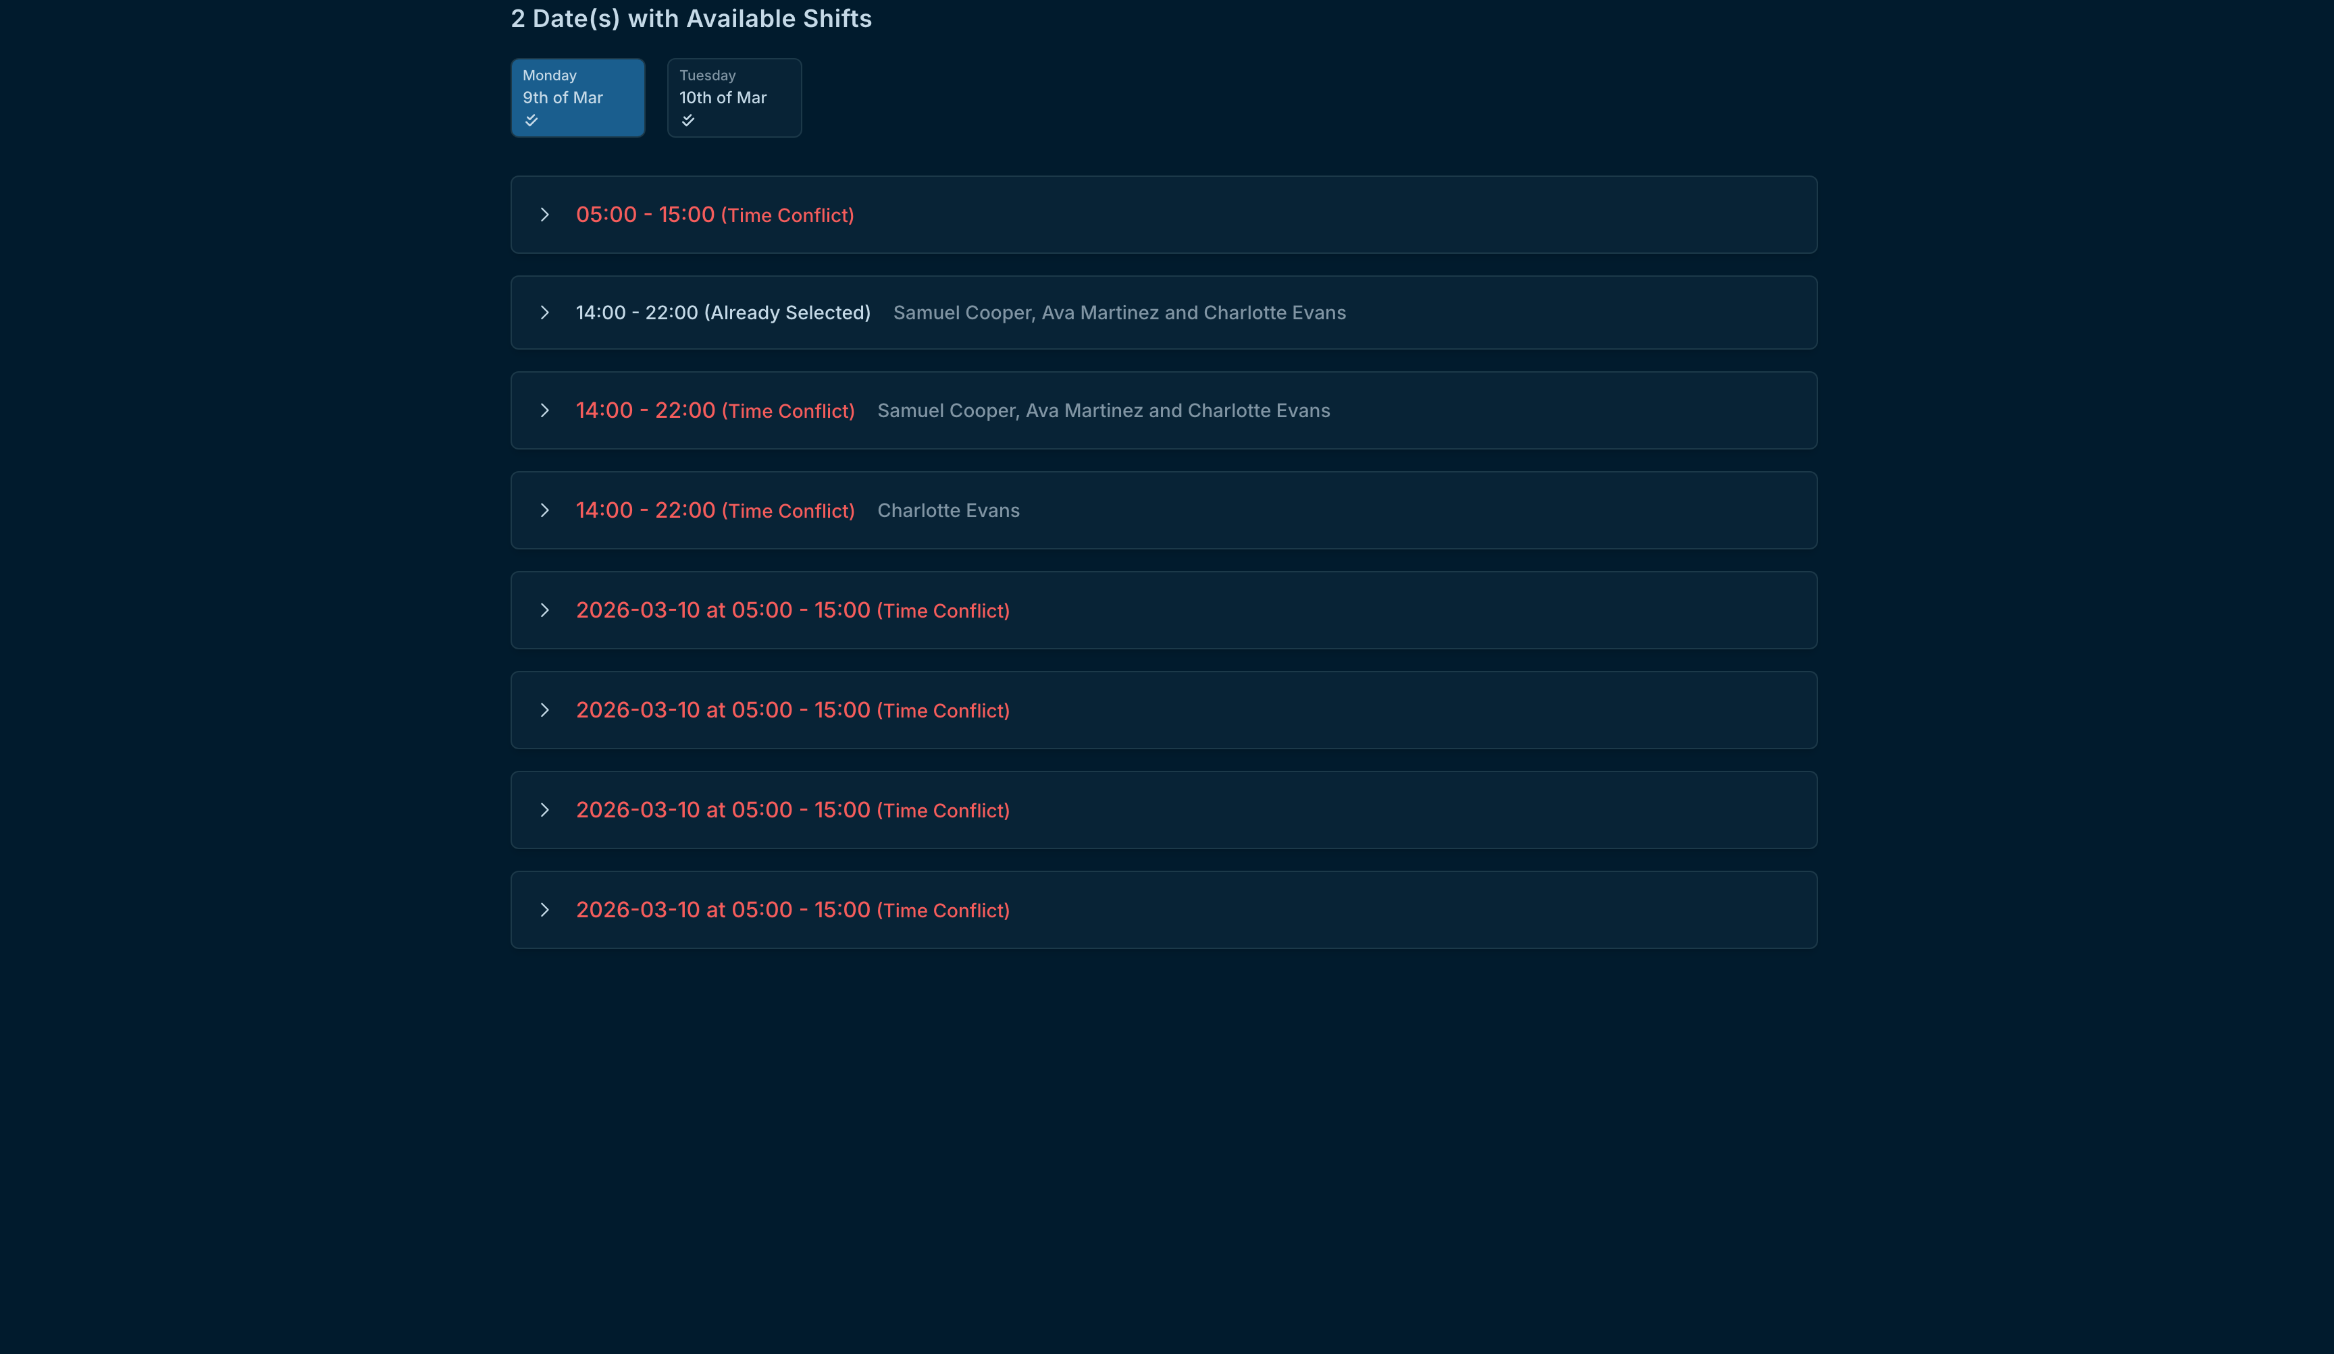This screenshot has height=1354, width=2334.
Task: Expand the first 05:00 - 15:00 conflict shift
Action: click(544, 215)
